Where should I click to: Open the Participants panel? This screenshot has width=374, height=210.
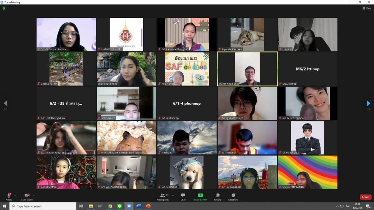(162, 197)
